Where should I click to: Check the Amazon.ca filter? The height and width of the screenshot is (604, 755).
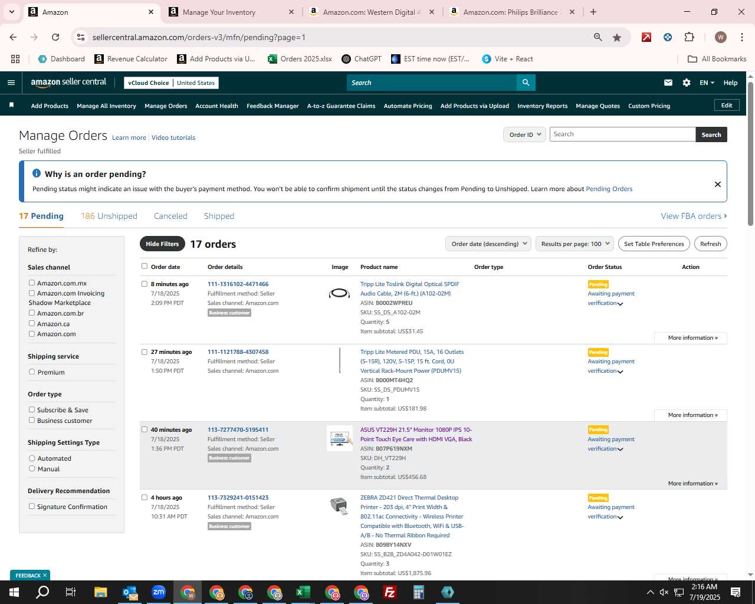(x=32, y=323)
